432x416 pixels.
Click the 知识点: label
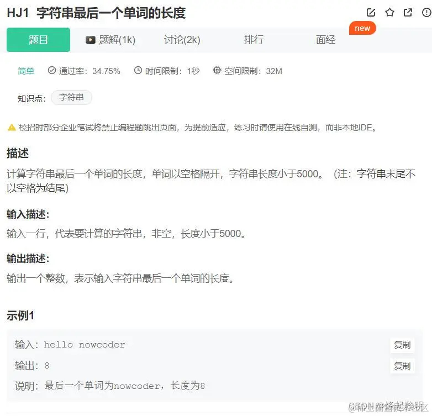tap(31, 98)
